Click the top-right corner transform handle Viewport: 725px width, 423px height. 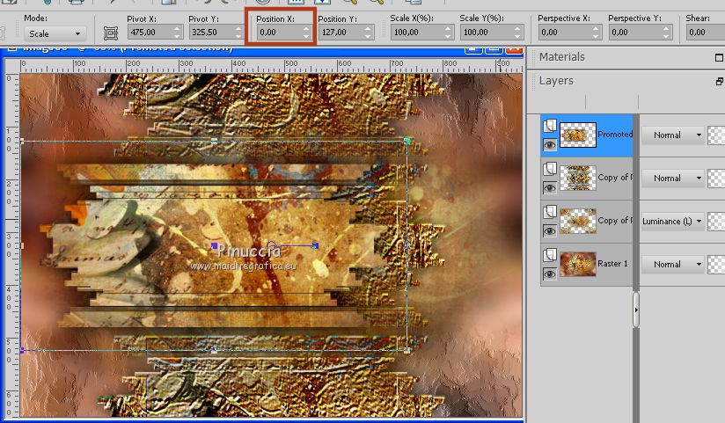pyautogui.click(x=407, y=141)
